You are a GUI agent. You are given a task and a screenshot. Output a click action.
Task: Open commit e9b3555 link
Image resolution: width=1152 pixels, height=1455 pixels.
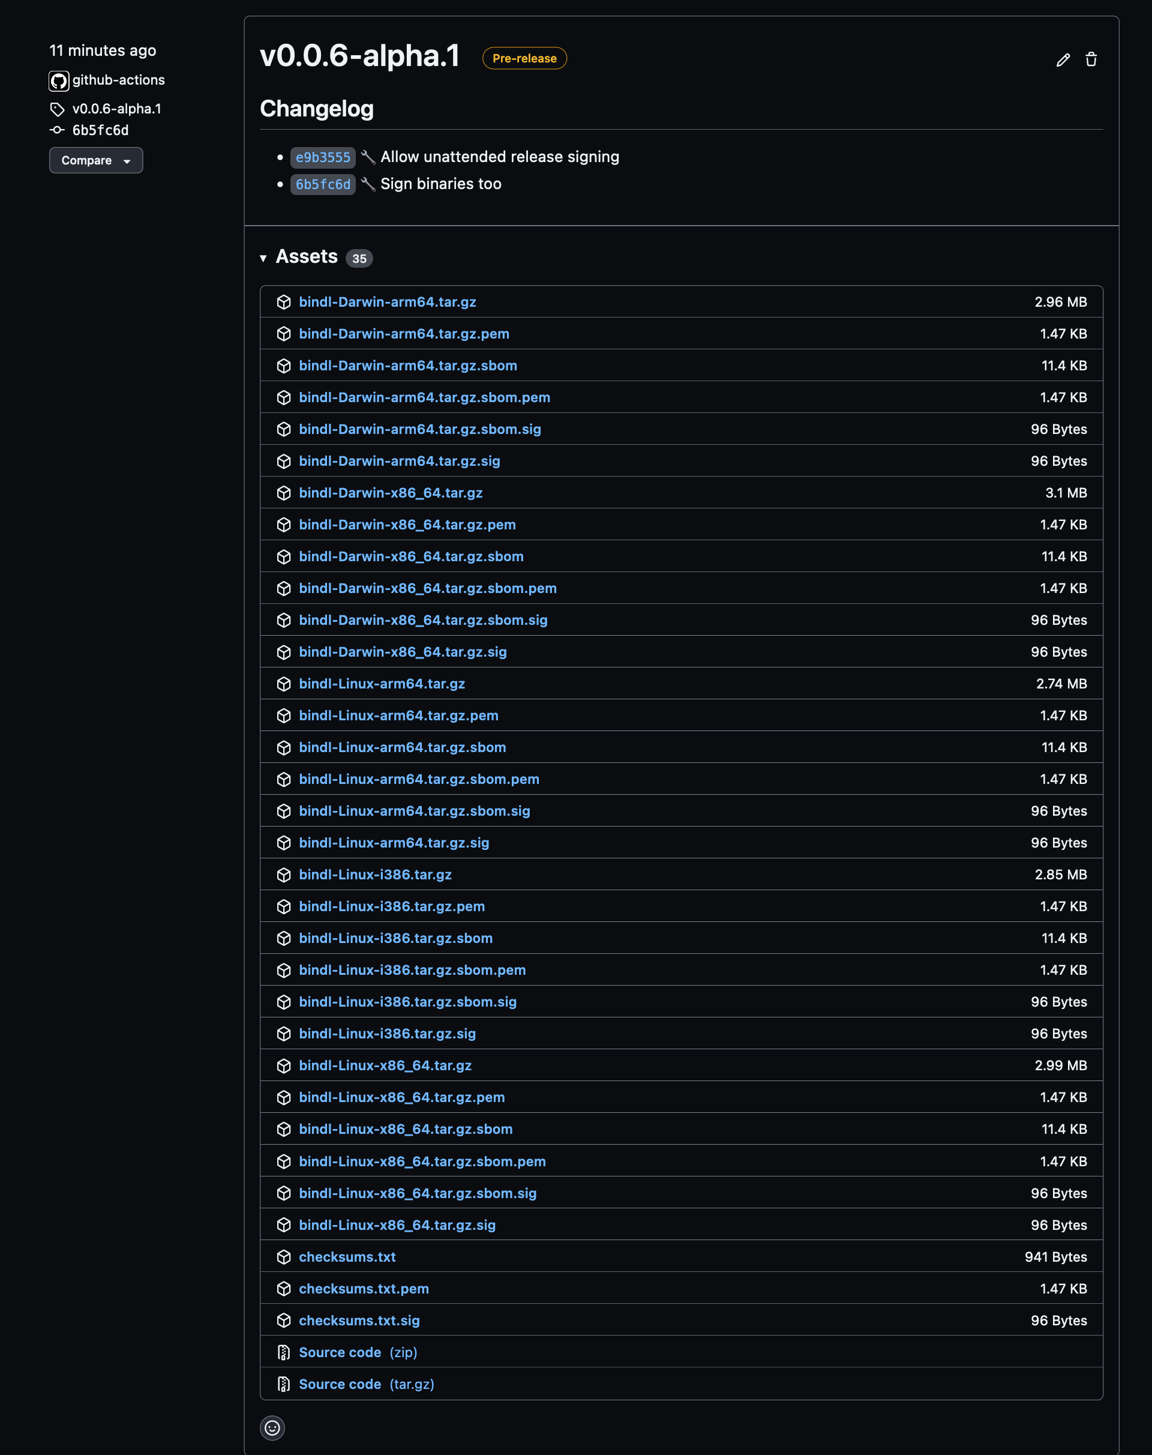point(322,157)
